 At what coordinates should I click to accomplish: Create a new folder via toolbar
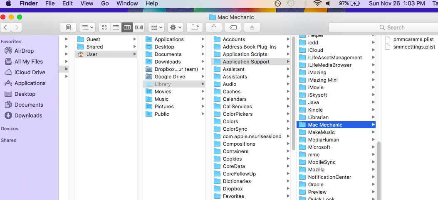click(x=195, y=27)
